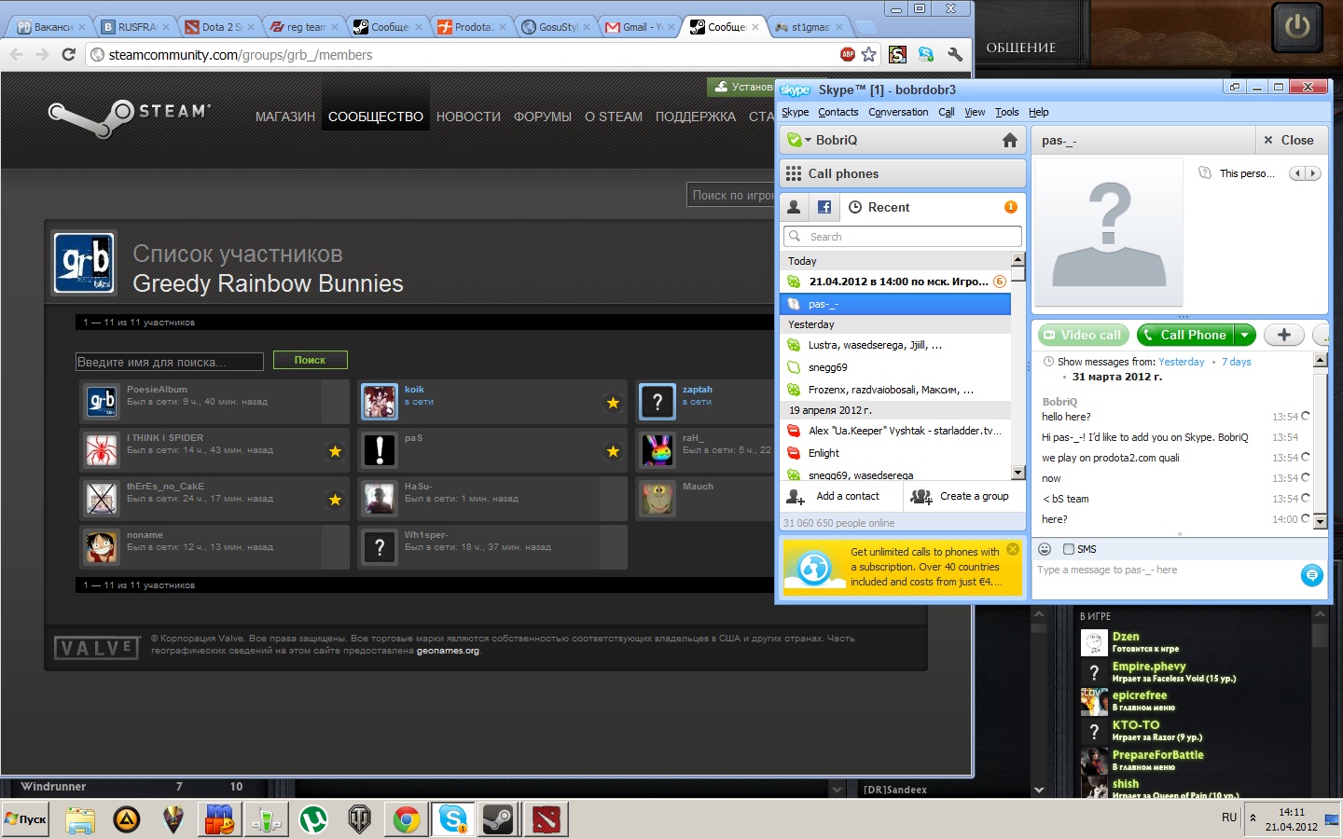The height and width of the screenshot is (839, 1343).
Task: Start a Video call with pas-_-
Action: [x=1083, y=335]
